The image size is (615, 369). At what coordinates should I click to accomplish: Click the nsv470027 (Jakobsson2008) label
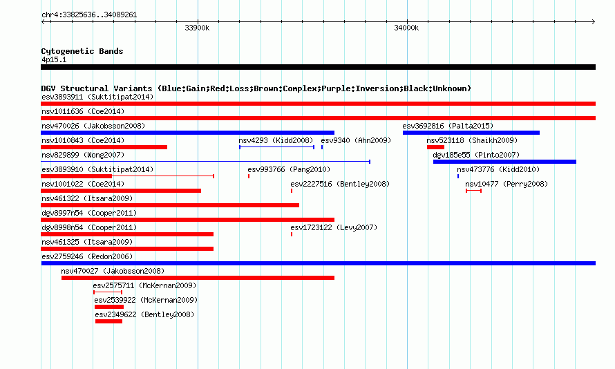tap(113, 271)
